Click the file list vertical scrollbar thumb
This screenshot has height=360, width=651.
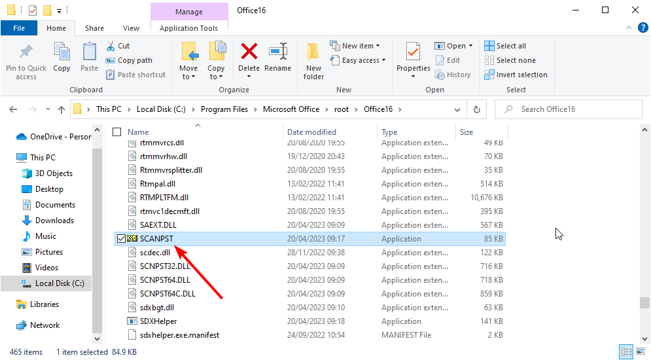(x=644, y=302)
